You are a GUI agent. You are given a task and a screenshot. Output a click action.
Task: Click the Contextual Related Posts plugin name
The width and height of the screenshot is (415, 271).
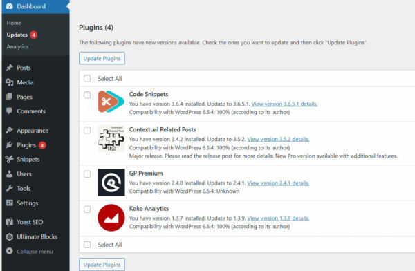[x=163, y=129]
